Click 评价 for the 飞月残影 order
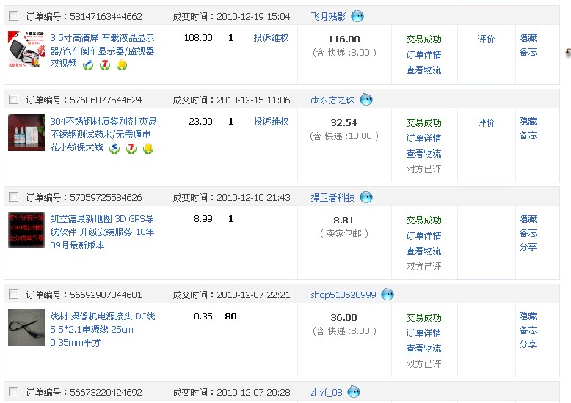571x403 pixels. tap(486, 40)
